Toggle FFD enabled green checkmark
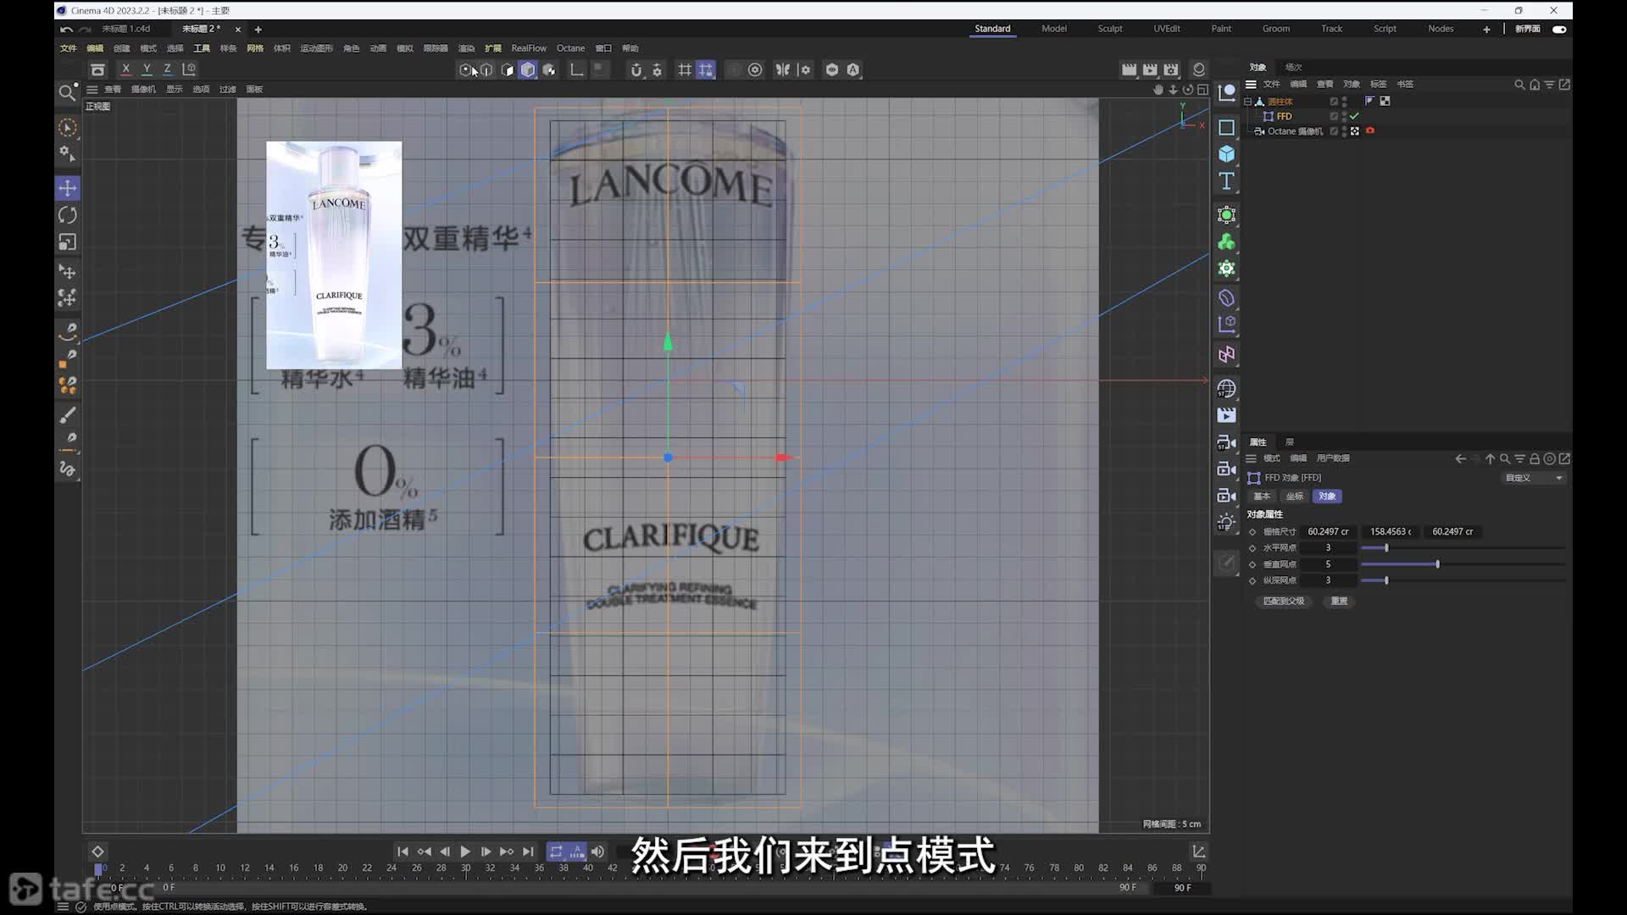Screen dimensions: 1627x915 coord(1354,117)
